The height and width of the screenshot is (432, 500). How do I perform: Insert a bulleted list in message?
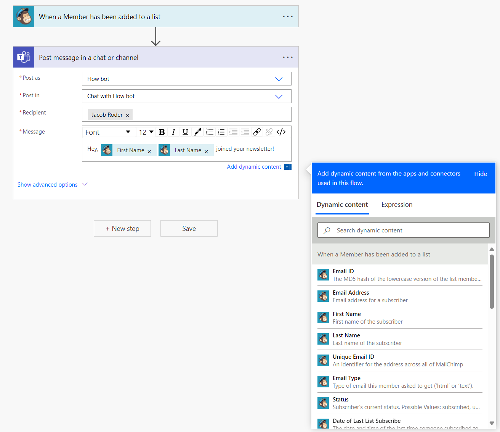209,132
